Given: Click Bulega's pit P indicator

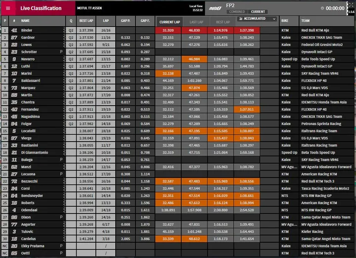Looking at the screenshot, I should (61, 160).
